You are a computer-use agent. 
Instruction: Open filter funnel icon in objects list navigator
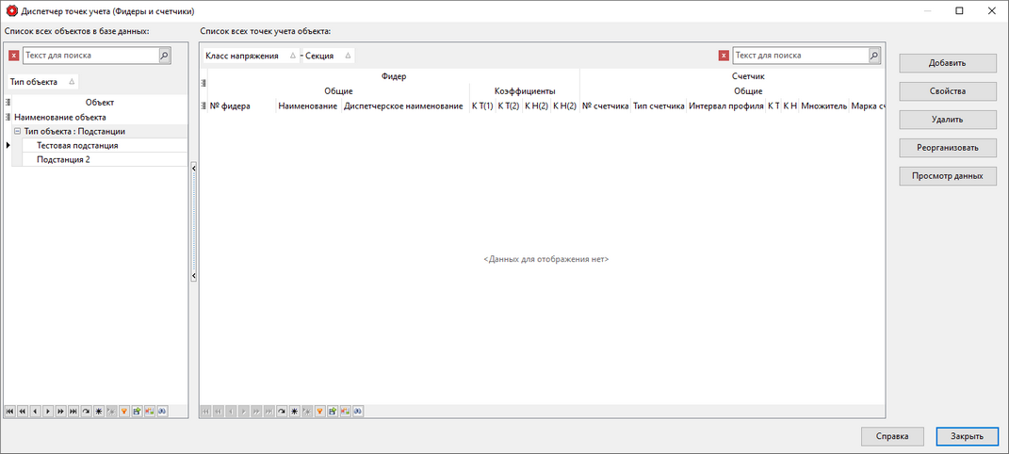123,411
